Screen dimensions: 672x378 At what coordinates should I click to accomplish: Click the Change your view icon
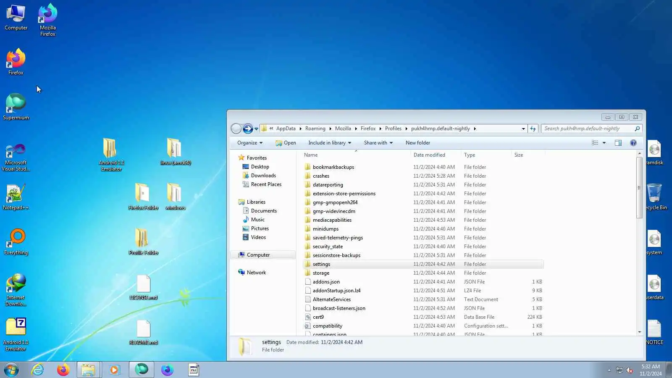(595, 143)
